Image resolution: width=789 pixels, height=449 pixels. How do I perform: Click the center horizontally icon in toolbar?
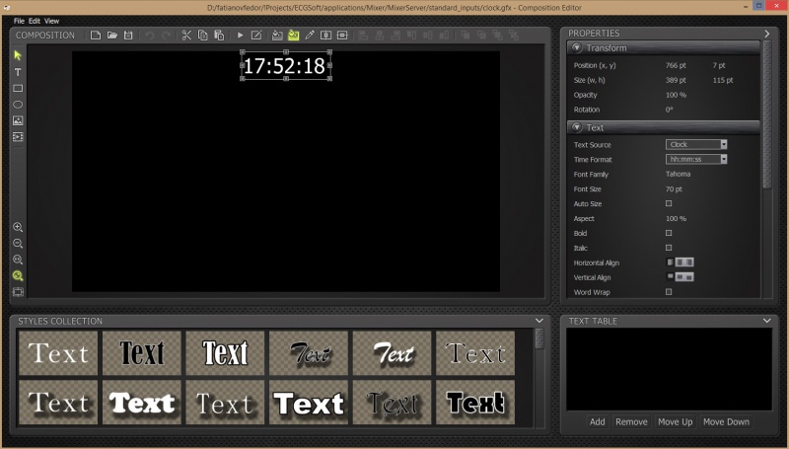click(326, 36)
